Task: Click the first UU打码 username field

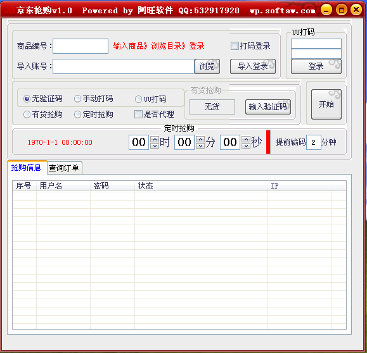Action: click(x=316, y=44)
